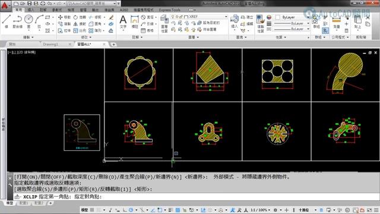The image size is (380, 214).
Task: Select the Polyline (聚合線) tool
Action: click(17, 21)
